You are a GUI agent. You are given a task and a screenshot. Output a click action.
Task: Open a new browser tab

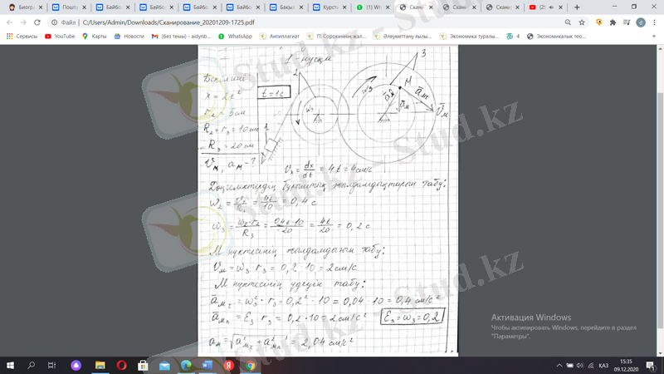pyautogui.click(x=577, y=7)
